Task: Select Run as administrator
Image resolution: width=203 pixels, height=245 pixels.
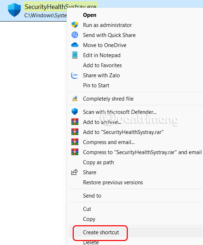Action: click(x=107, y=25)
